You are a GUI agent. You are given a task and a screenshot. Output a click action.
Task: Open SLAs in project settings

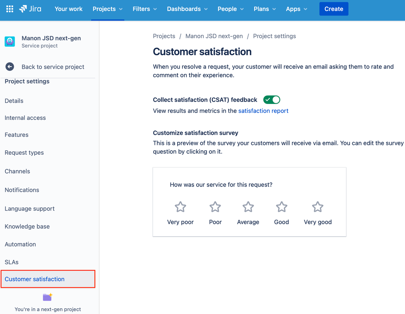(x=11, y=262)
